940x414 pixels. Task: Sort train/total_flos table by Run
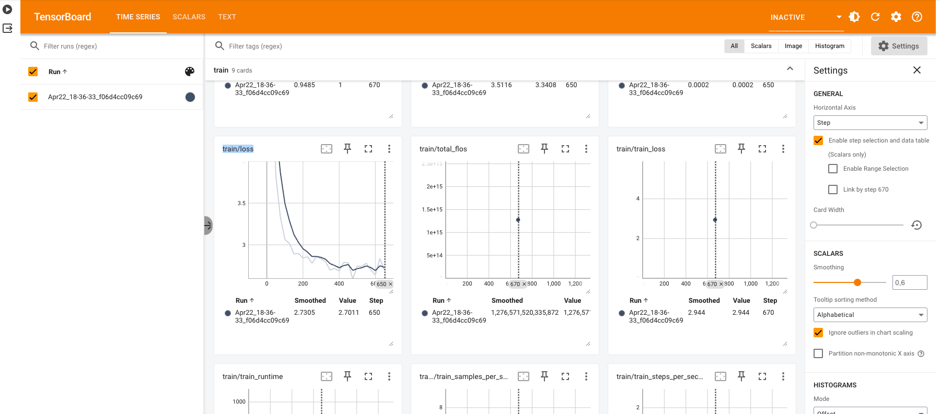pos(442,301)
